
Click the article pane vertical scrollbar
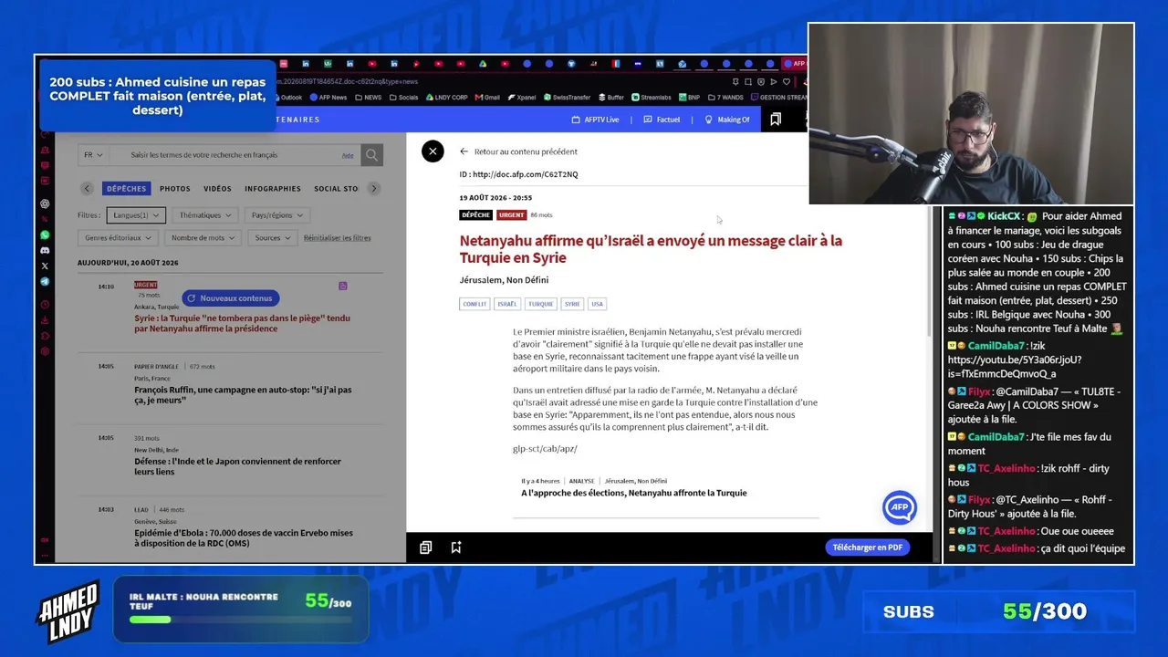(x=930, y=272)
